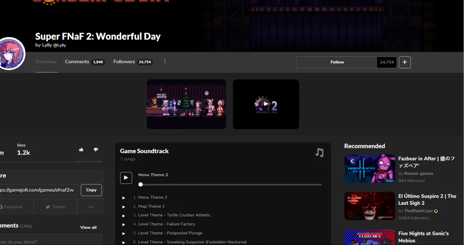Viewport: 464px width, 245px height.
Task: Open Fazbear in After recommended thumbnail
Action: point(370,168)
